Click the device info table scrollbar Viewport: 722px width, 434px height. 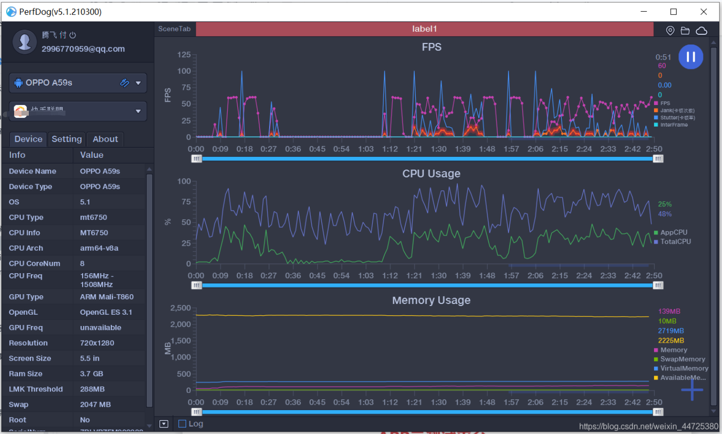[x=149, y=291]
